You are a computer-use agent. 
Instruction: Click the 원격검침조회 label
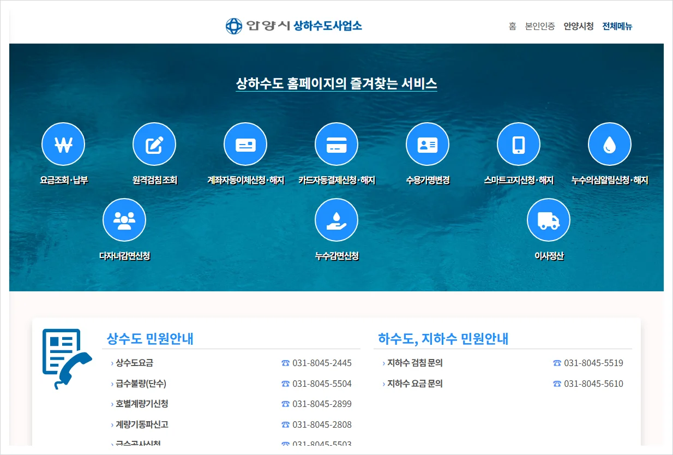tap(155, 180)
